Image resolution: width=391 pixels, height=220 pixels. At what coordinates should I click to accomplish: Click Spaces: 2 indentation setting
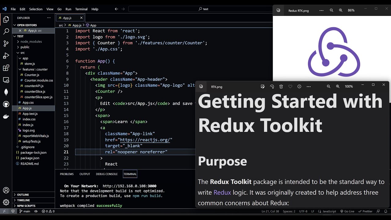click(x=289, y=211)
